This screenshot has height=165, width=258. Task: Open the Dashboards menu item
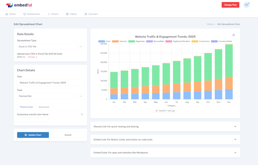click(31, 14)
